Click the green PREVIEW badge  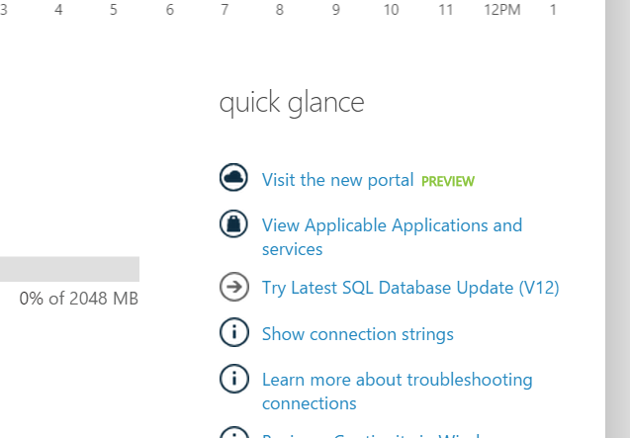point(448,181)
